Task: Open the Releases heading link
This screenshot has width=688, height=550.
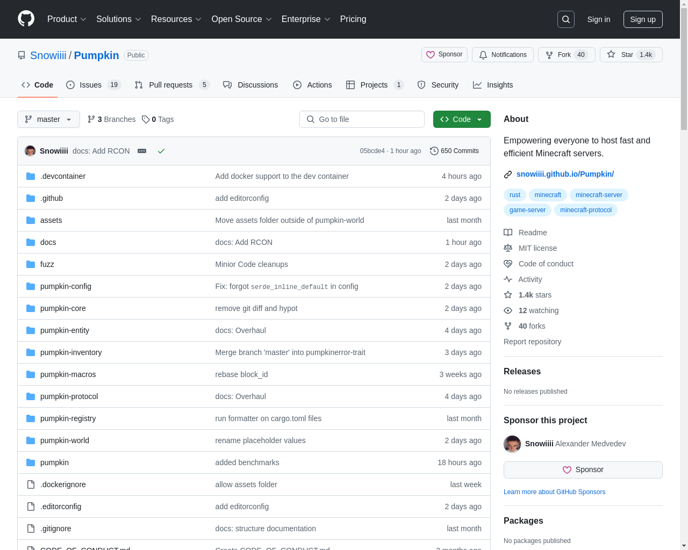Action: [x=522, y=372]
